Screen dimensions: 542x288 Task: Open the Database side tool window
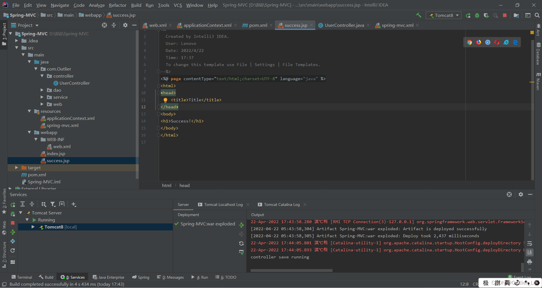[538, 54]
